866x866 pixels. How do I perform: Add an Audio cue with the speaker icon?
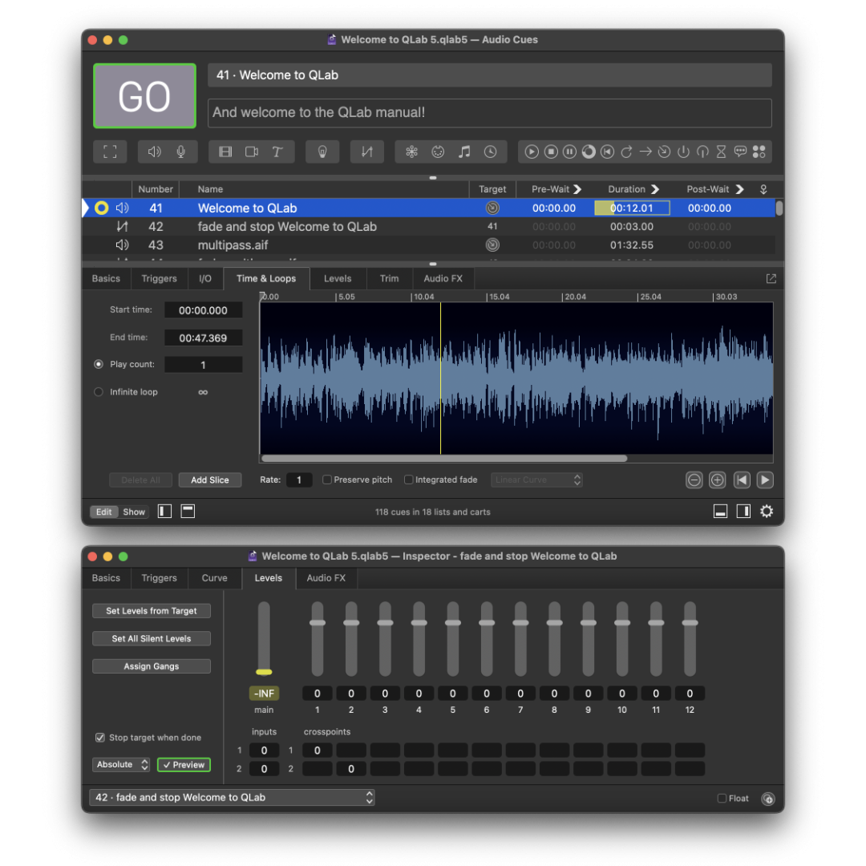(154, 152)
